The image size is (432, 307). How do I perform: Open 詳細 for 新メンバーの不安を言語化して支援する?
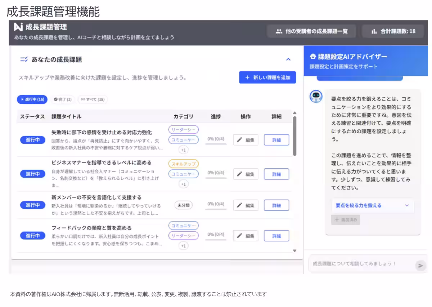pos(276,205)
